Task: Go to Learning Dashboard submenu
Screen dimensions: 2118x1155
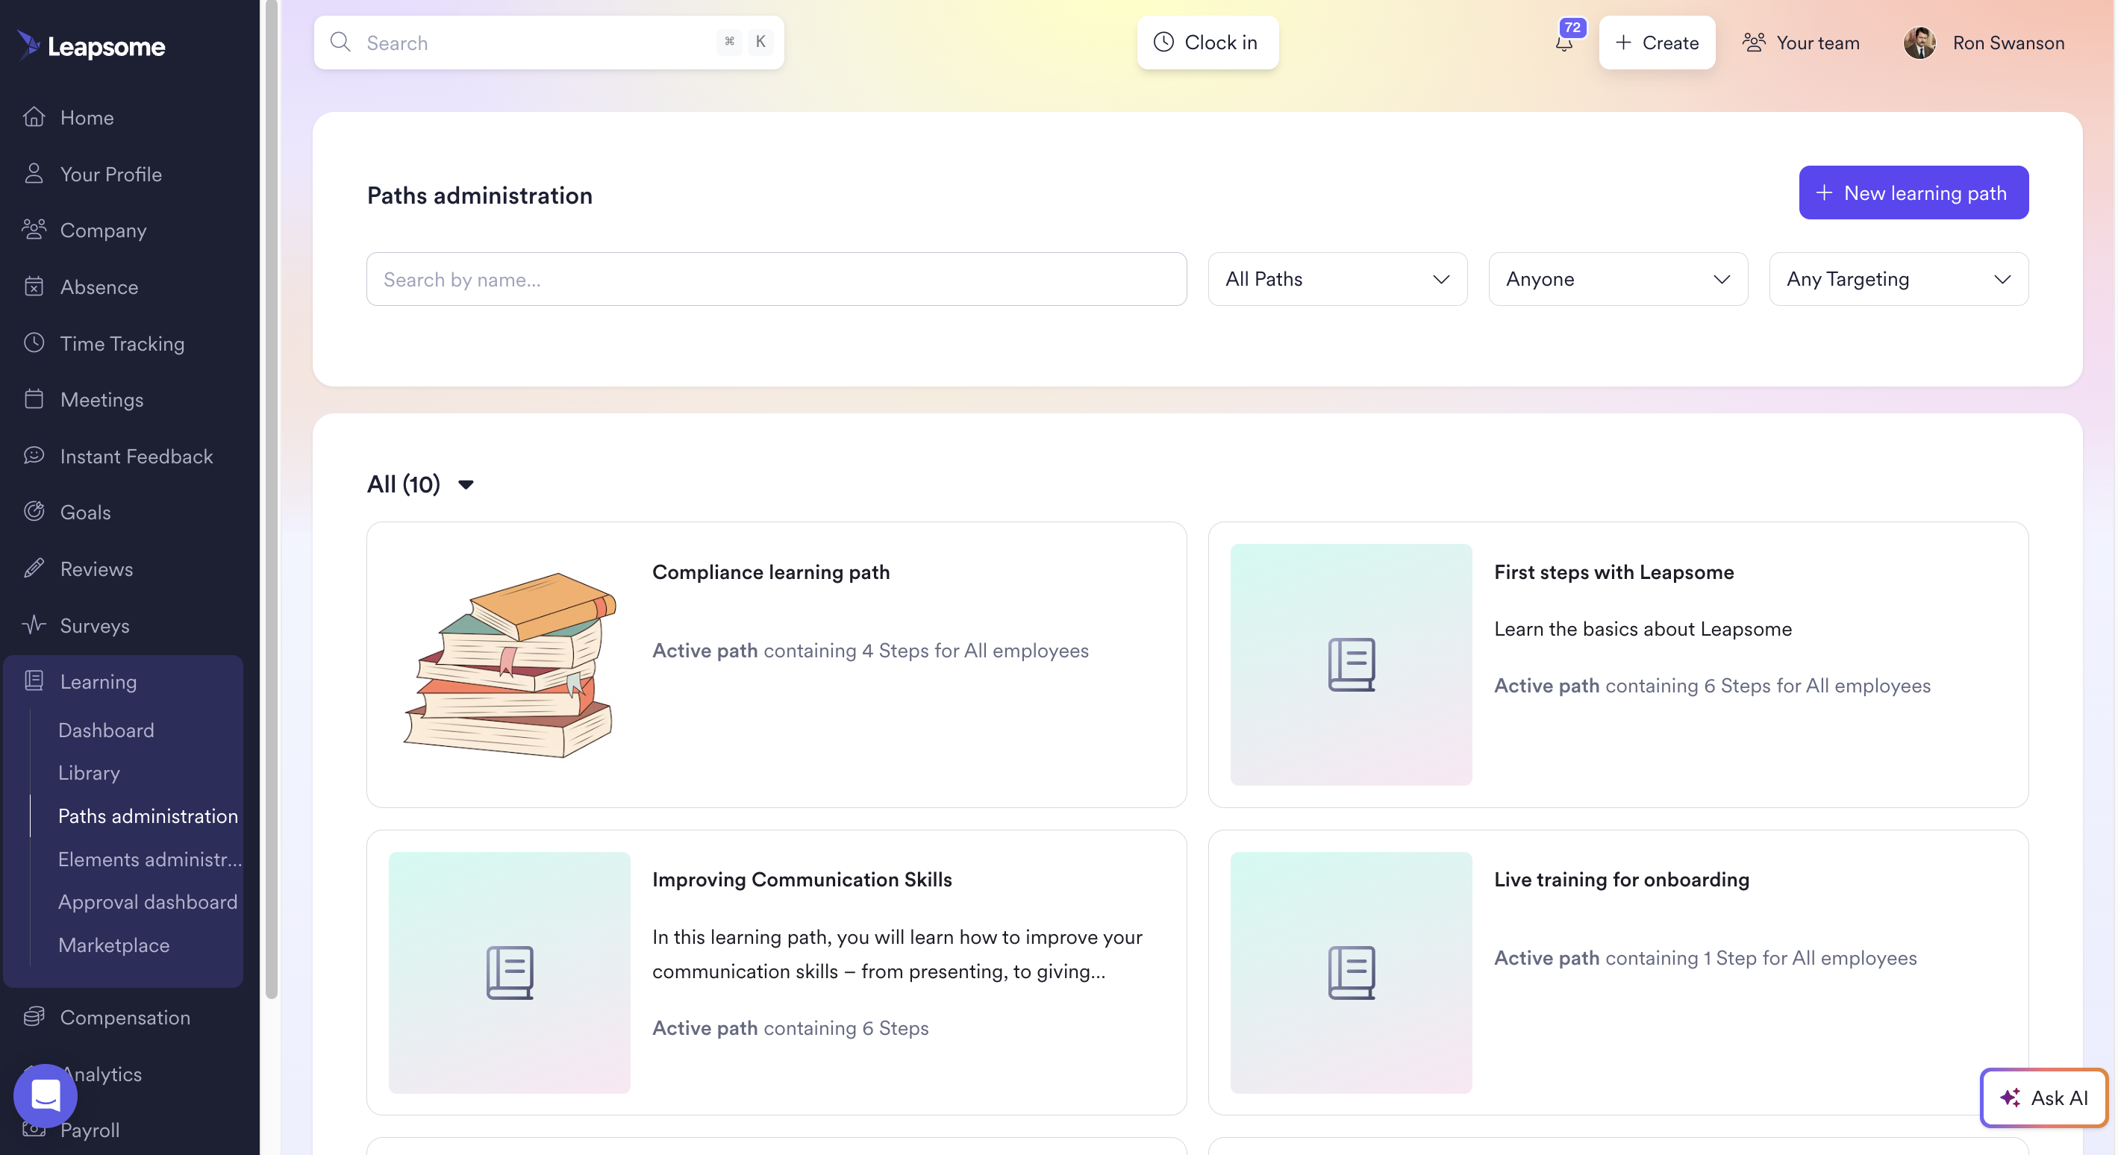Action: click(106, 730)
